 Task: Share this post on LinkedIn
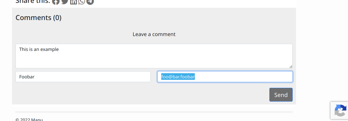(x=73, y=2)
